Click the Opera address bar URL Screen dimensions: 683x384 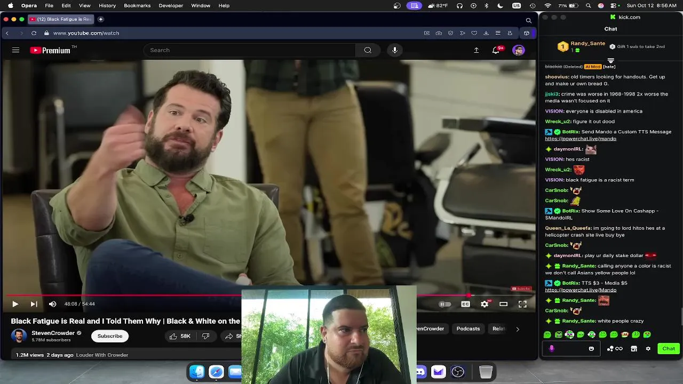(x=86, y=33)
